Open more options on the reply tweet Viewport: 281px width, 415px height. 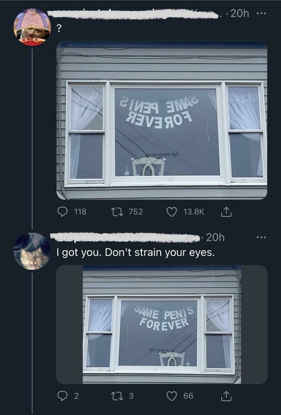coord(261,237)
